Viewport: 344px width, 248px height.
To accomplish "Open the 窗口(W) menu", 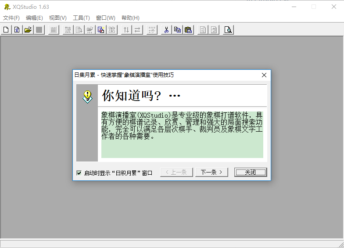I will 105,18.
